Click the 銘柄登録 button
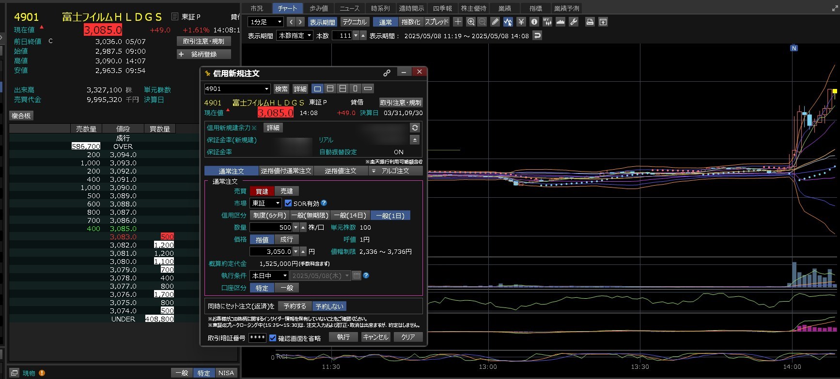The width and height of the screenshot is (840, 379). pyautogui.click(x=203, y=54)
